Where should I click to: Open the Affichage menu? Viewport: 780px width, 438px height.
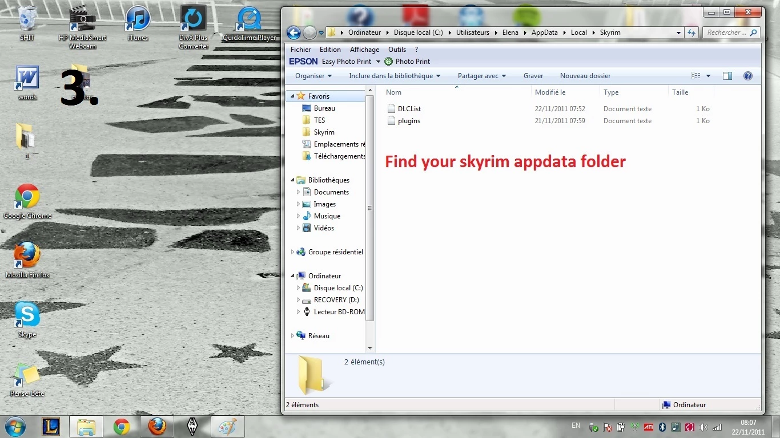(x=364, y=50)
